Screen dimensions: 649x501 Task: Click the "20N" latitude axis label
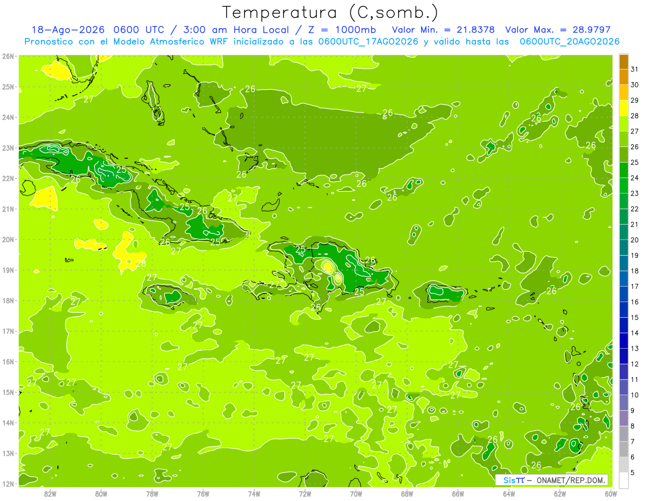click(x=8, y=239)
